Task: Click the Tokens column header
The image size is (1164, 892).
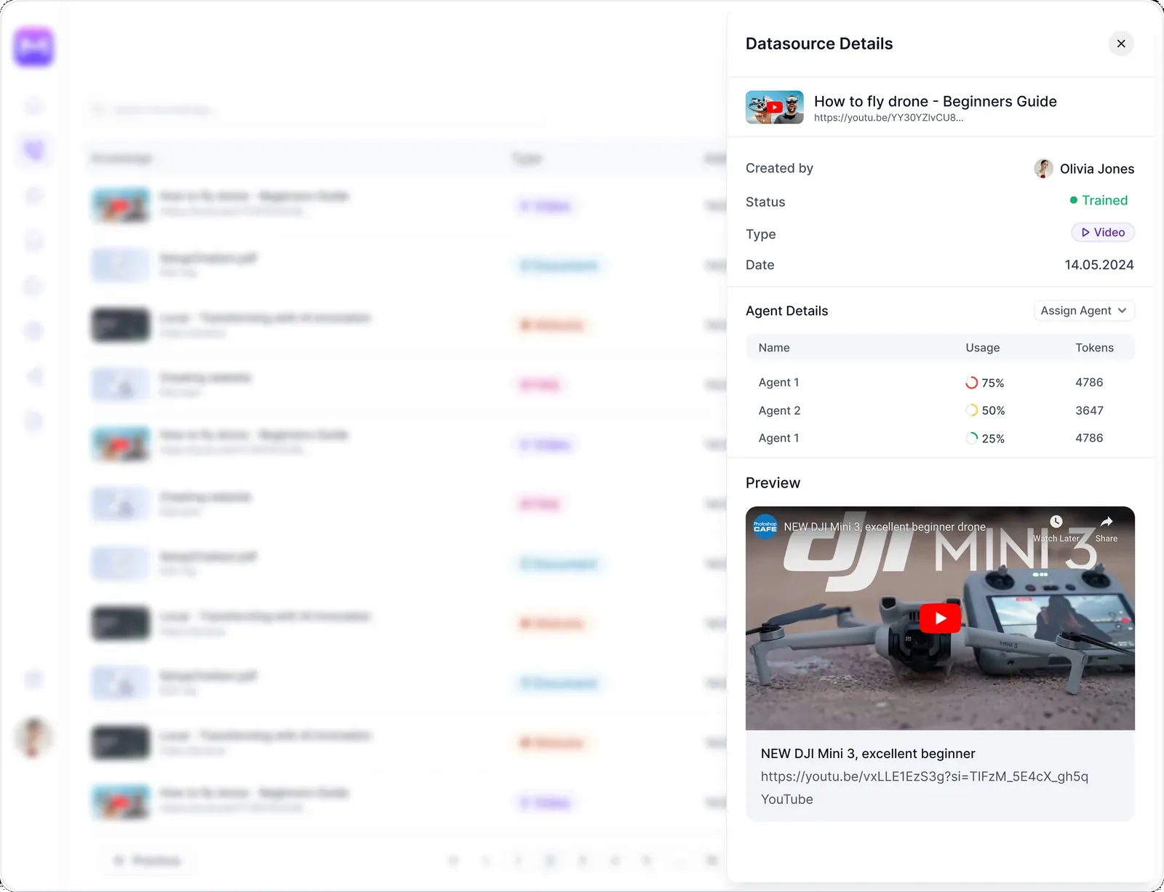Action: pyautogui.click(x=1094, y=348)
